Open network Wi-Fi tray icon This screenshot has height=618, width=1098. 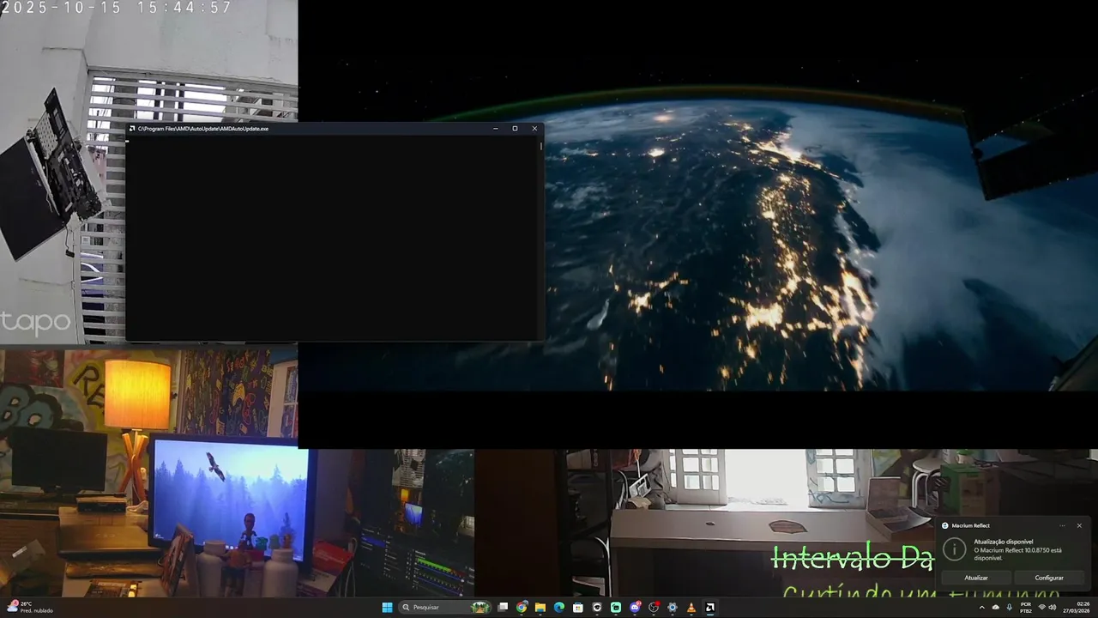click(1042, 607)
